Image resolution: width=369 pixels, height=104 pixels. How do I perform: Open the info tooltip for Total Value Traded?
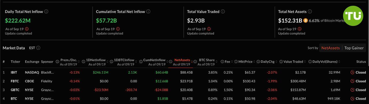click(223, 12)
